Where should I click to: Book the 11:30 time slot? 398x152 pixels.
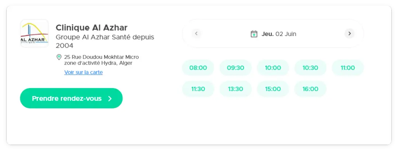(x=198, y=89)
